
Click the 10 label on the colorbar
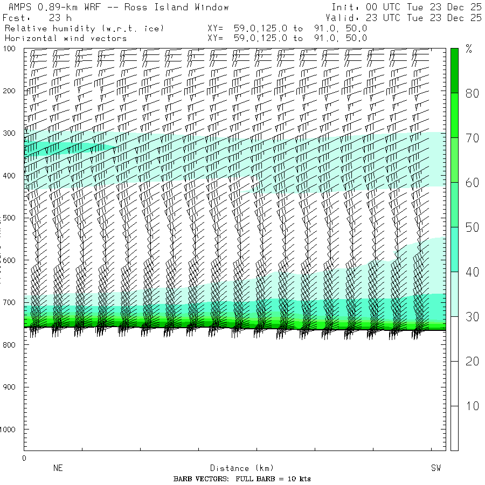(472, 406)
